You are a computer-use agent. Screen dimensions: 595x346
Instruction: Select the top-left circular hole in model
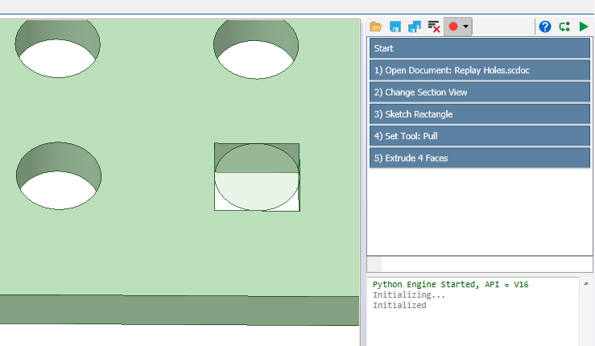pos(58,48)
